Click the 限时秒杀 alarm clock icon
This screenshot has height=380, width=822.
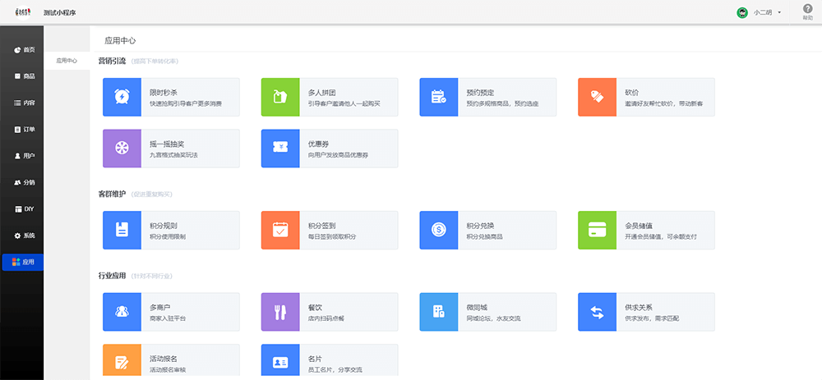(x=122, y=97)
